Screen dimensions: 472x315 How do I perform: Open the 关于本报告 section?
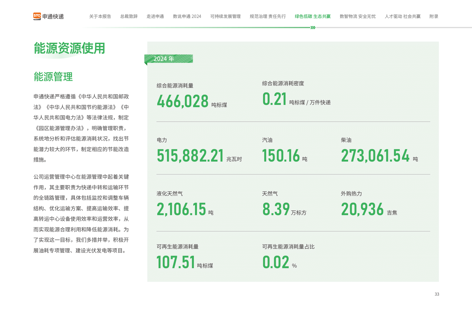[100, 16]
